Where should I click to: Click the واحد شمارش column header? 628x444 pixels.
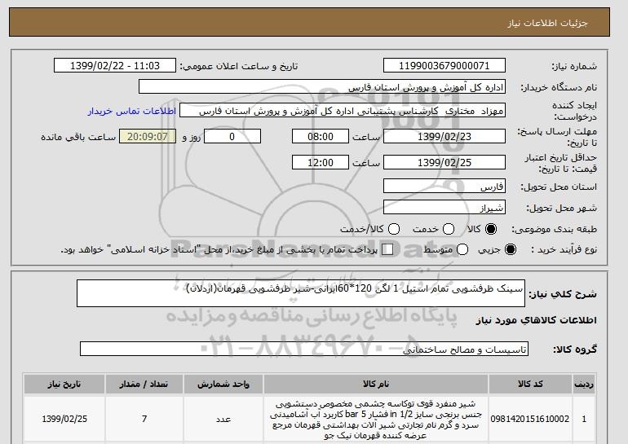pos(223,384)
